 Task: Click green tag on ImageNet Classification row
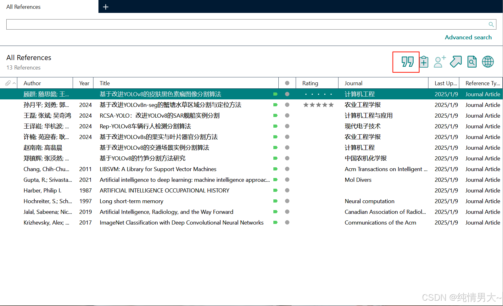click(275, 222)
